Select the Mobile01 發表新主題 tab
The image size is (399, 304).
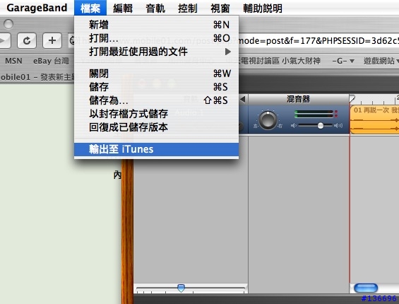tap(37, 76)
